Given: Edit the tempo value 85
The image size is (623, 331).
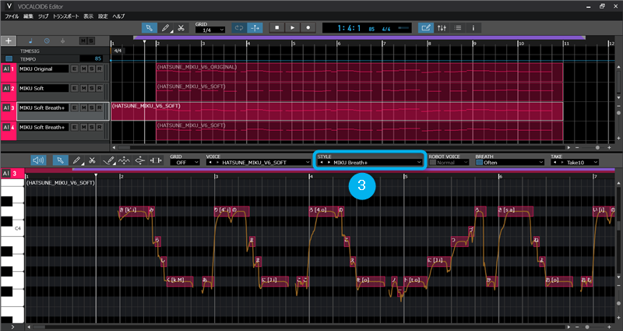Looking at the screenshot, I should click(91, 59).
